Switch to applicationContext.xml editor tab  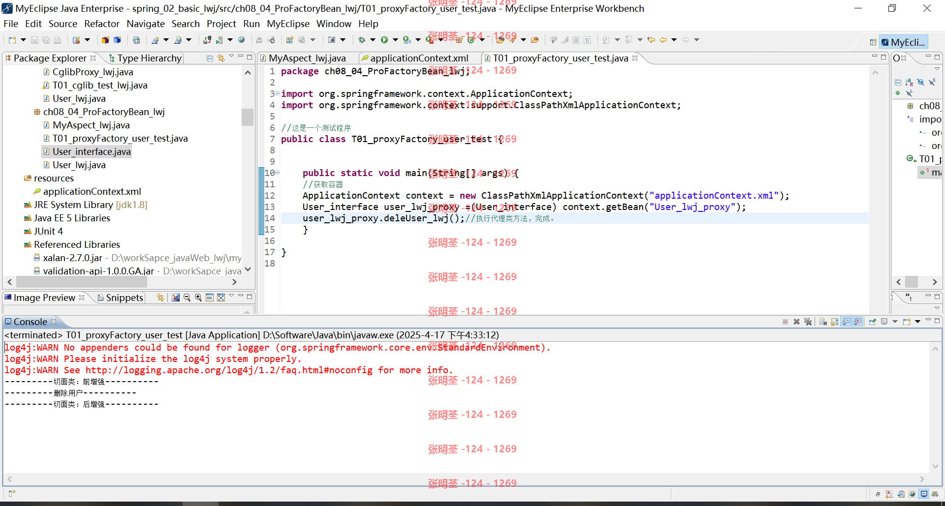[x=419, y=58]
